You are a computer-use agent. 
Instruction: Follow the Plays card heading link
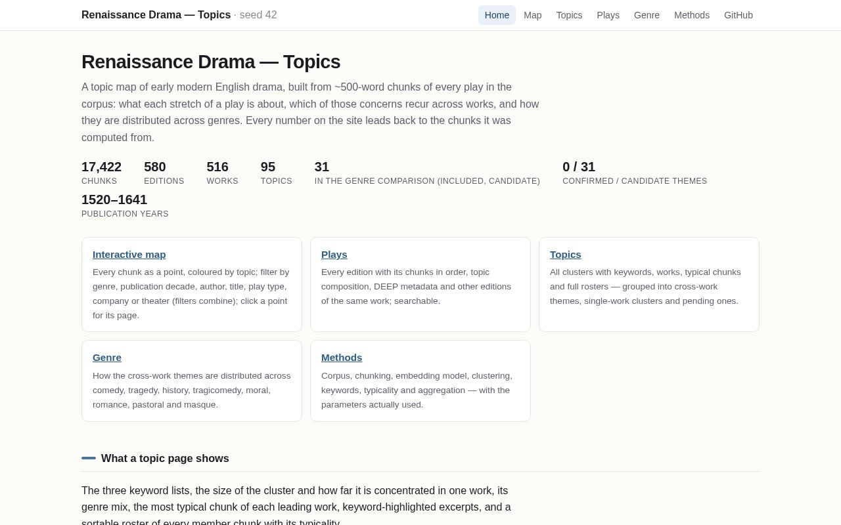click(x=334, y=255)
